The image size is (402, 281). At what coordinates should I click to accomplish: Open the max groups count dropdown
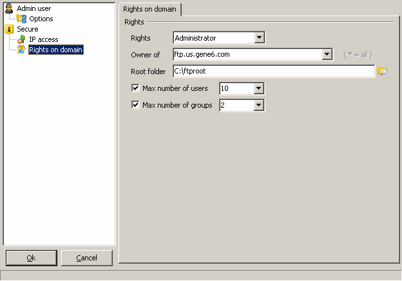[x=259, y=105]
